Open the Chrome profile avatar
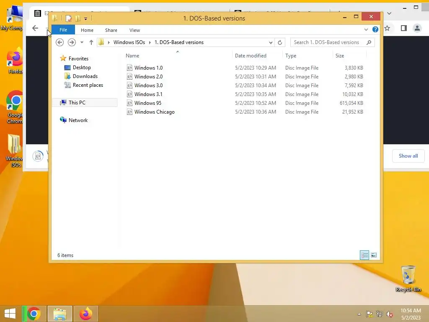 [417, 28]
